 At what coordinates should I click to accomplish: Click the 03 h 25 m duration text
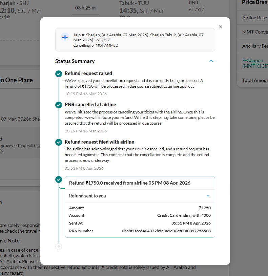click(x=85, y=8)
